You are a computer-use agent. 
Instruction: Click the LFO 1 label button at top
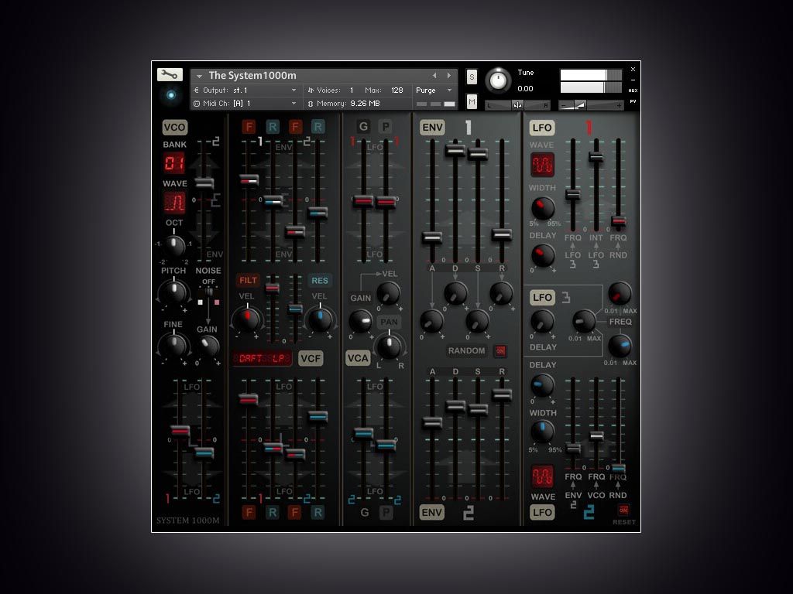click(x=542, y=128)
